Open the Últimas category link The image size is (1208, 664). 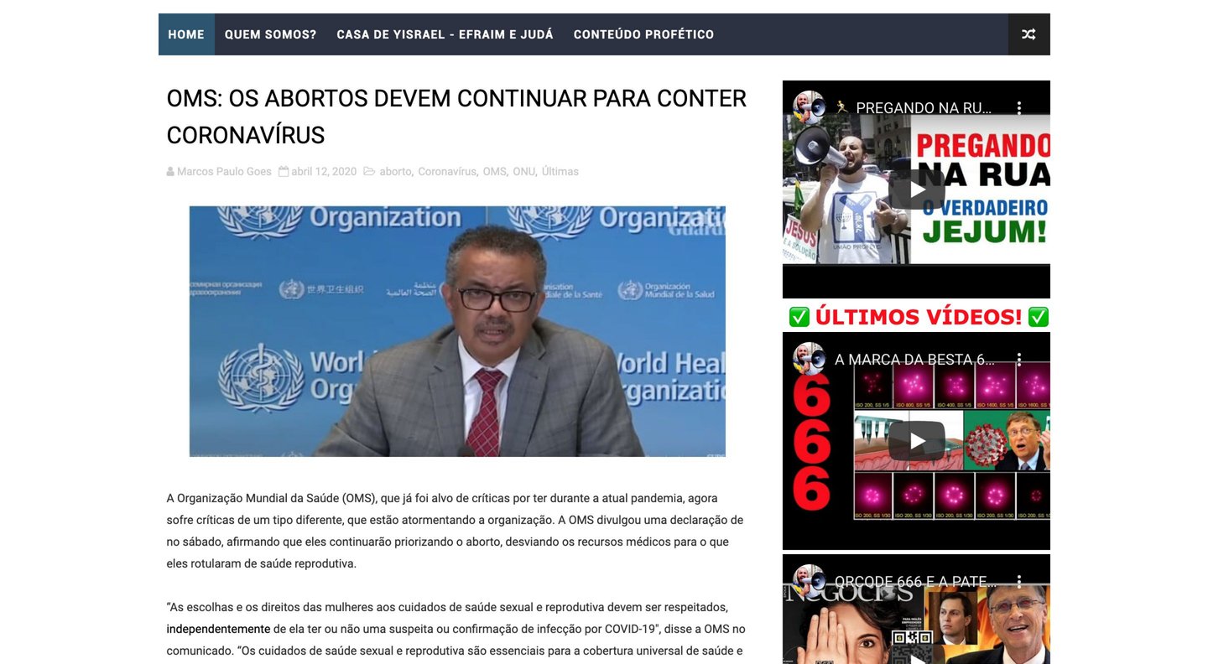(560, 171)
